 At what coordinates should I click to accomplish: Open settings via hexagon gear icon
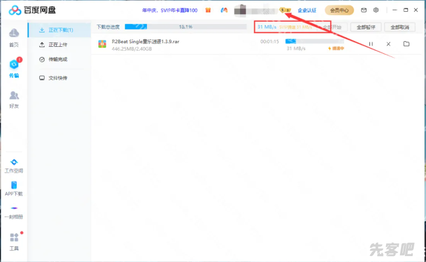tap(376, 10)
